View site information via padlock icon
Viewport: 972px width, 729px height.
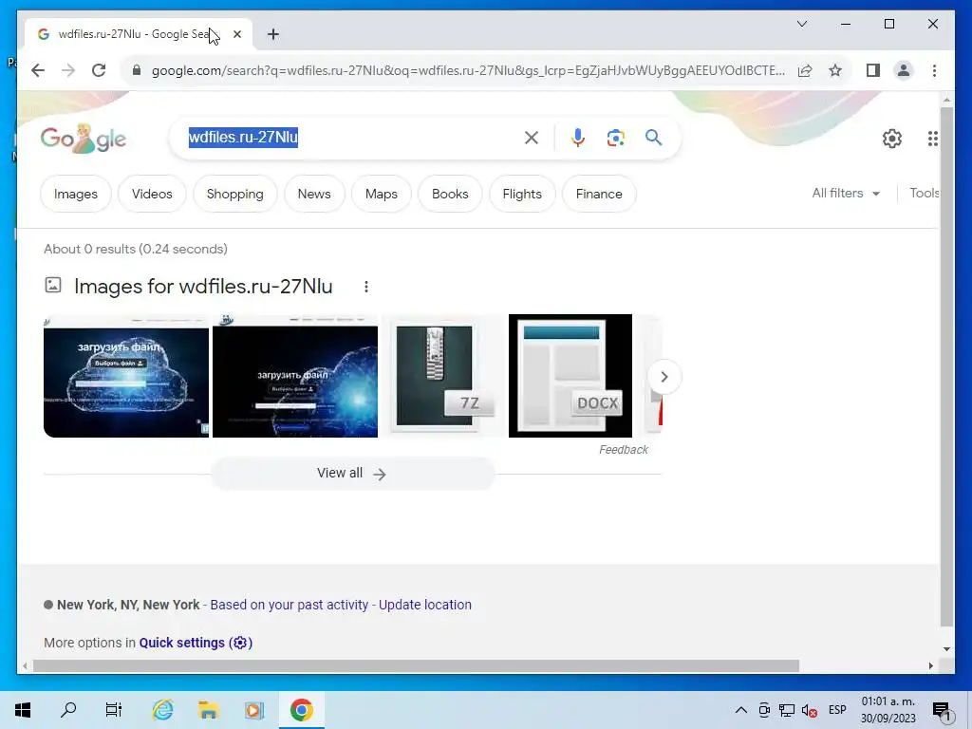click(137, 70)
